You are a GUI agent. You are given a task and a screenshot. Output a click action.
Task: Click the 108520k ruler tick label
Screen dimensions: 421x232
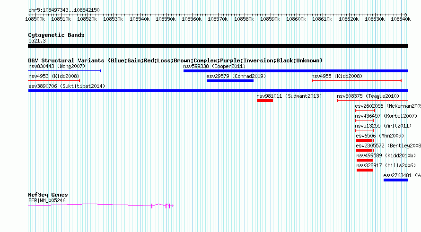point(87,19)
